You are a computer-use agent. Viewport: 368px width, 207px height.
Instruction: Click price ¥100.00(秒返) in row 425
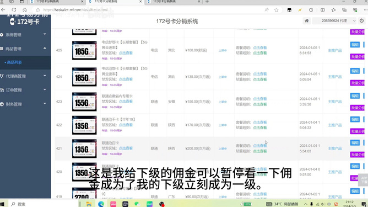[196, 50]
